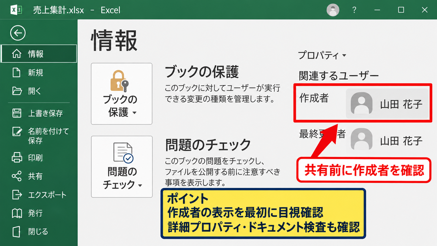Click the document checkmark inspection icon
The width and height of the screenshot is (437, 246).
tap(123, 153)
